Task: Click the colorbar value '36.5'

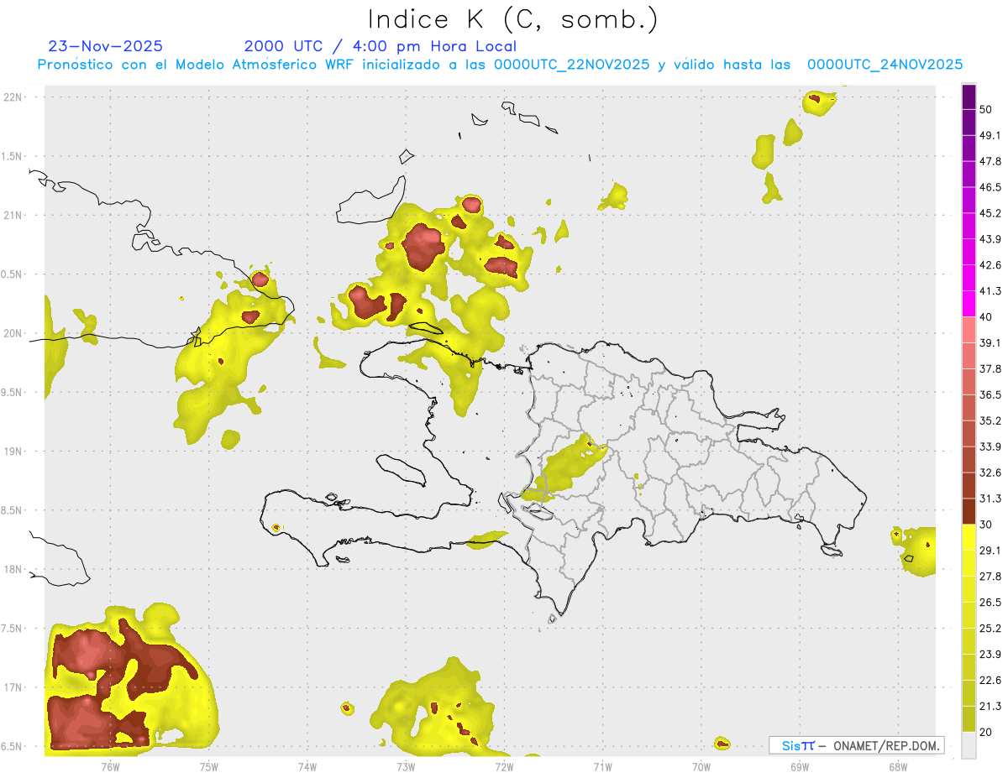Action: click(990, 394)
